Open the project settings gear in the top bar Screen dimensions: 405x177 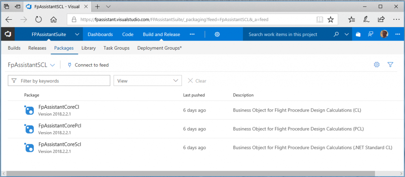click(217, 34)
